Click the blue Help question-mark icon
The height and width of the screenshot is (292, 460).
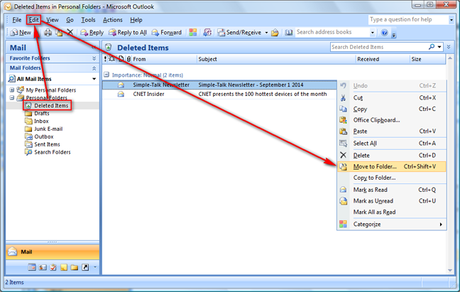click(x=384, y=33)
